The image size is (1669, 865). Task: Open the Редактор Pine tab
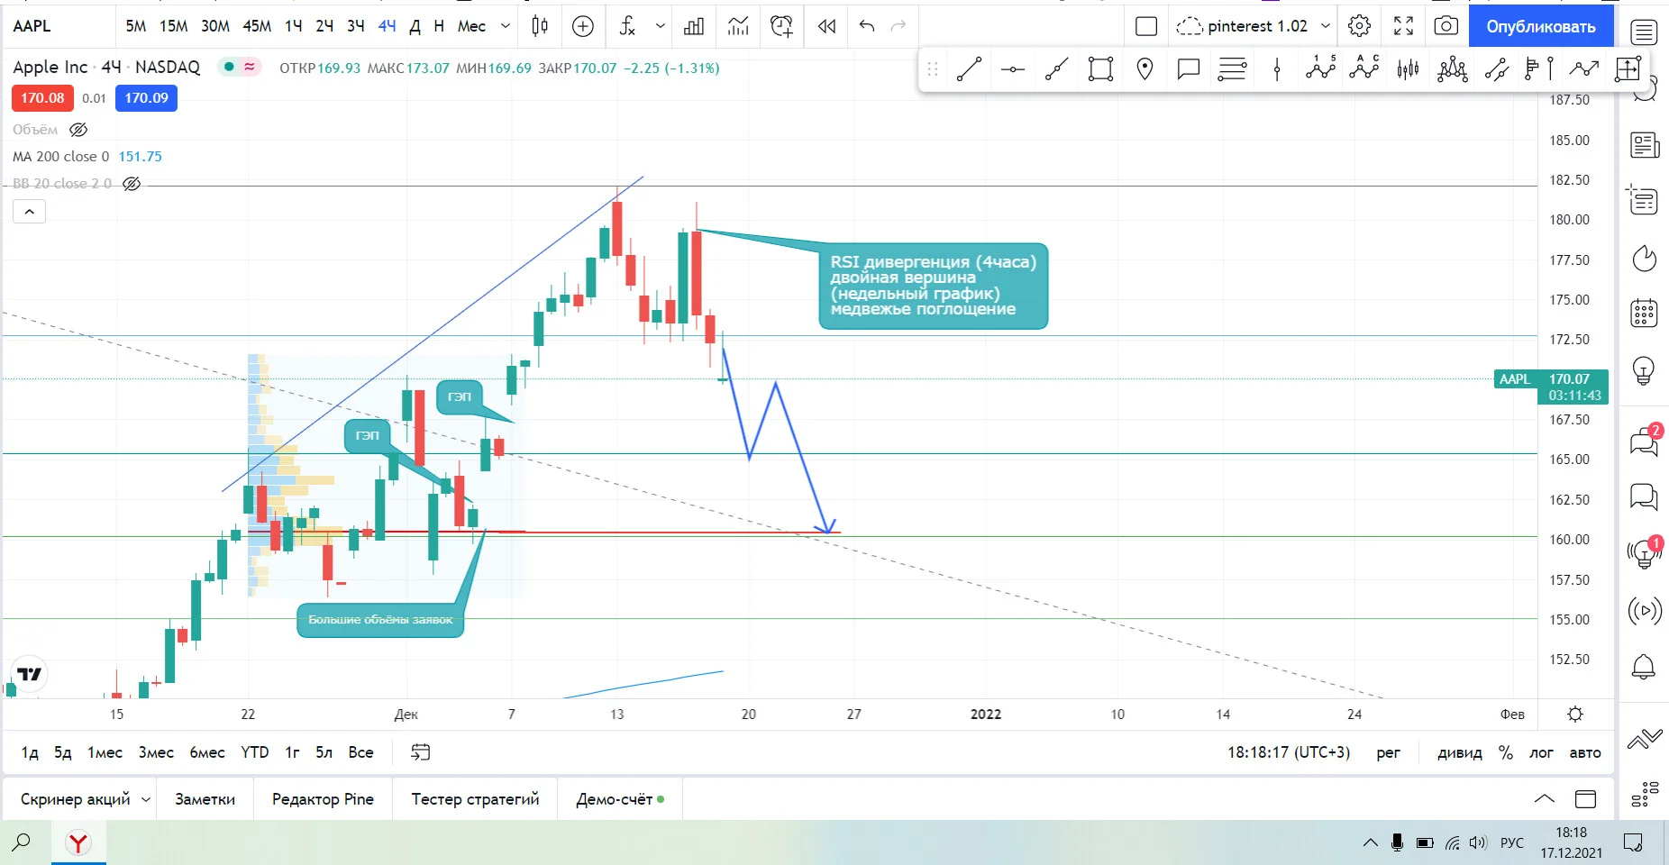coord(323,799)
